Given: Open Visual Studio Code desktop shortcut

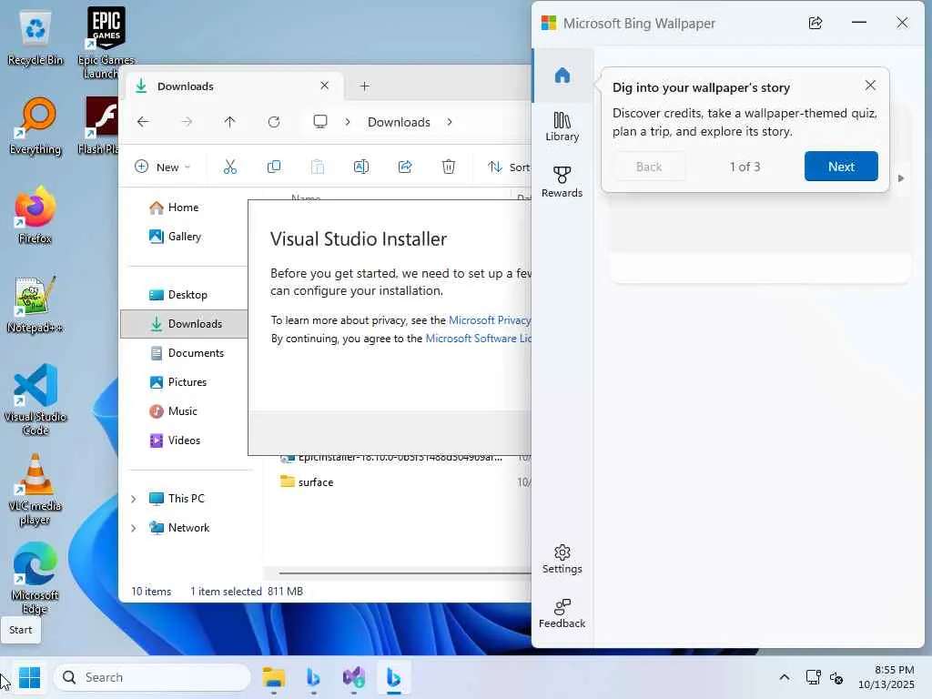Looking at the screenshot, I should (35, 400).
